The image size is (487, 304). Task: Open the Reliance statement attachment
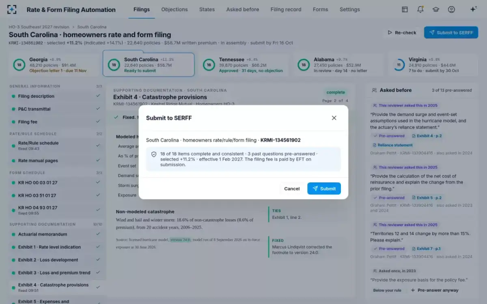pos(392,145)
